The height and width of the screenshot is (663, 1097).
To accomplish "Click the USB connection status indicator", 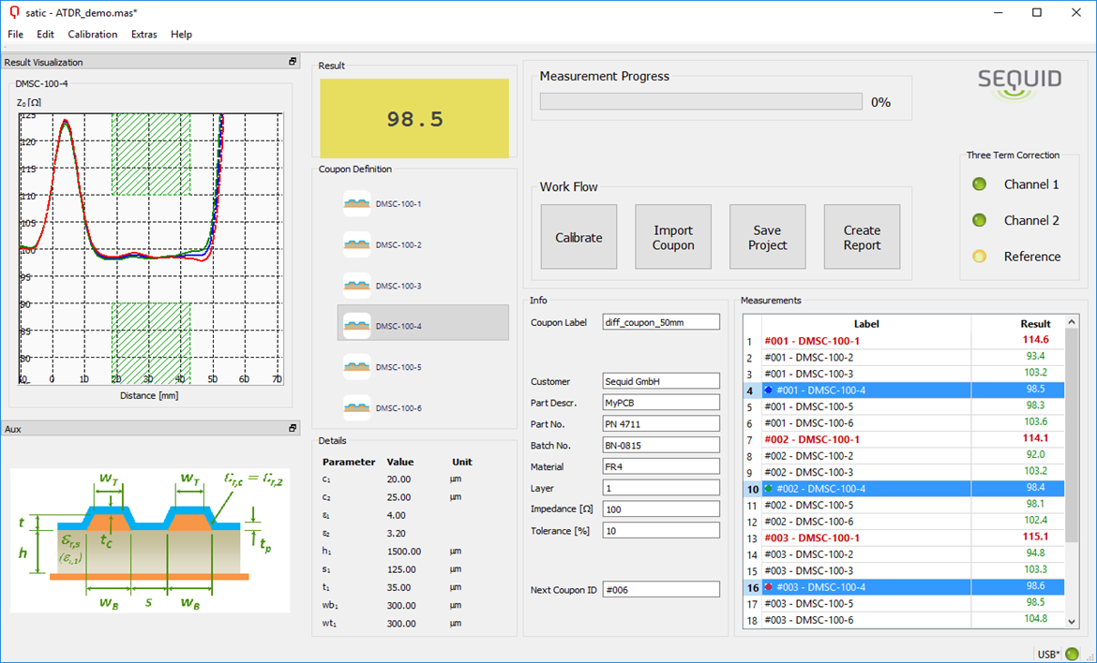I will 1072,654.
